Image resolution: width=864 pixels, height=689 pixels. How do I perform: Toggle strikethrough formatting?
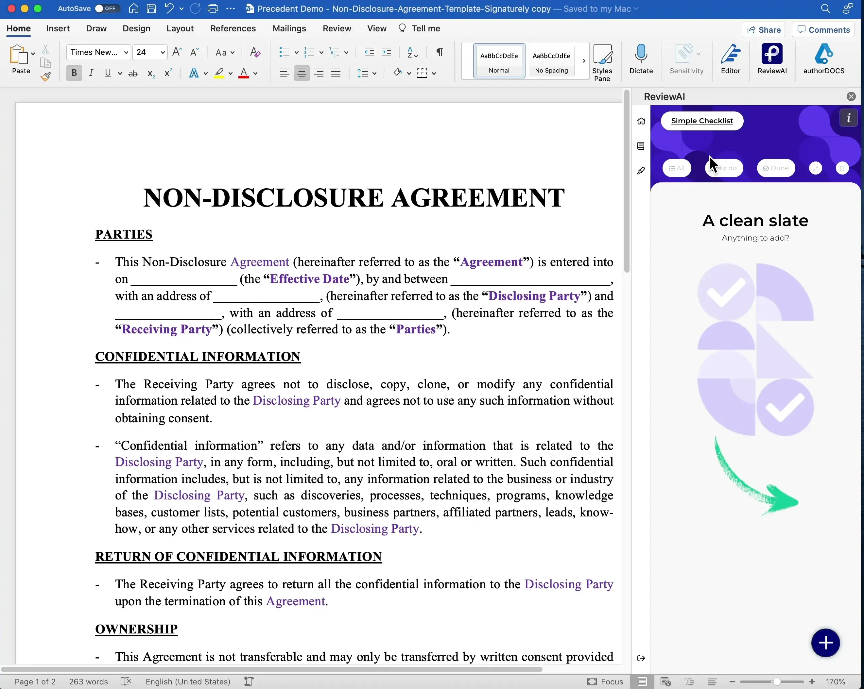[x=133, y=73]
